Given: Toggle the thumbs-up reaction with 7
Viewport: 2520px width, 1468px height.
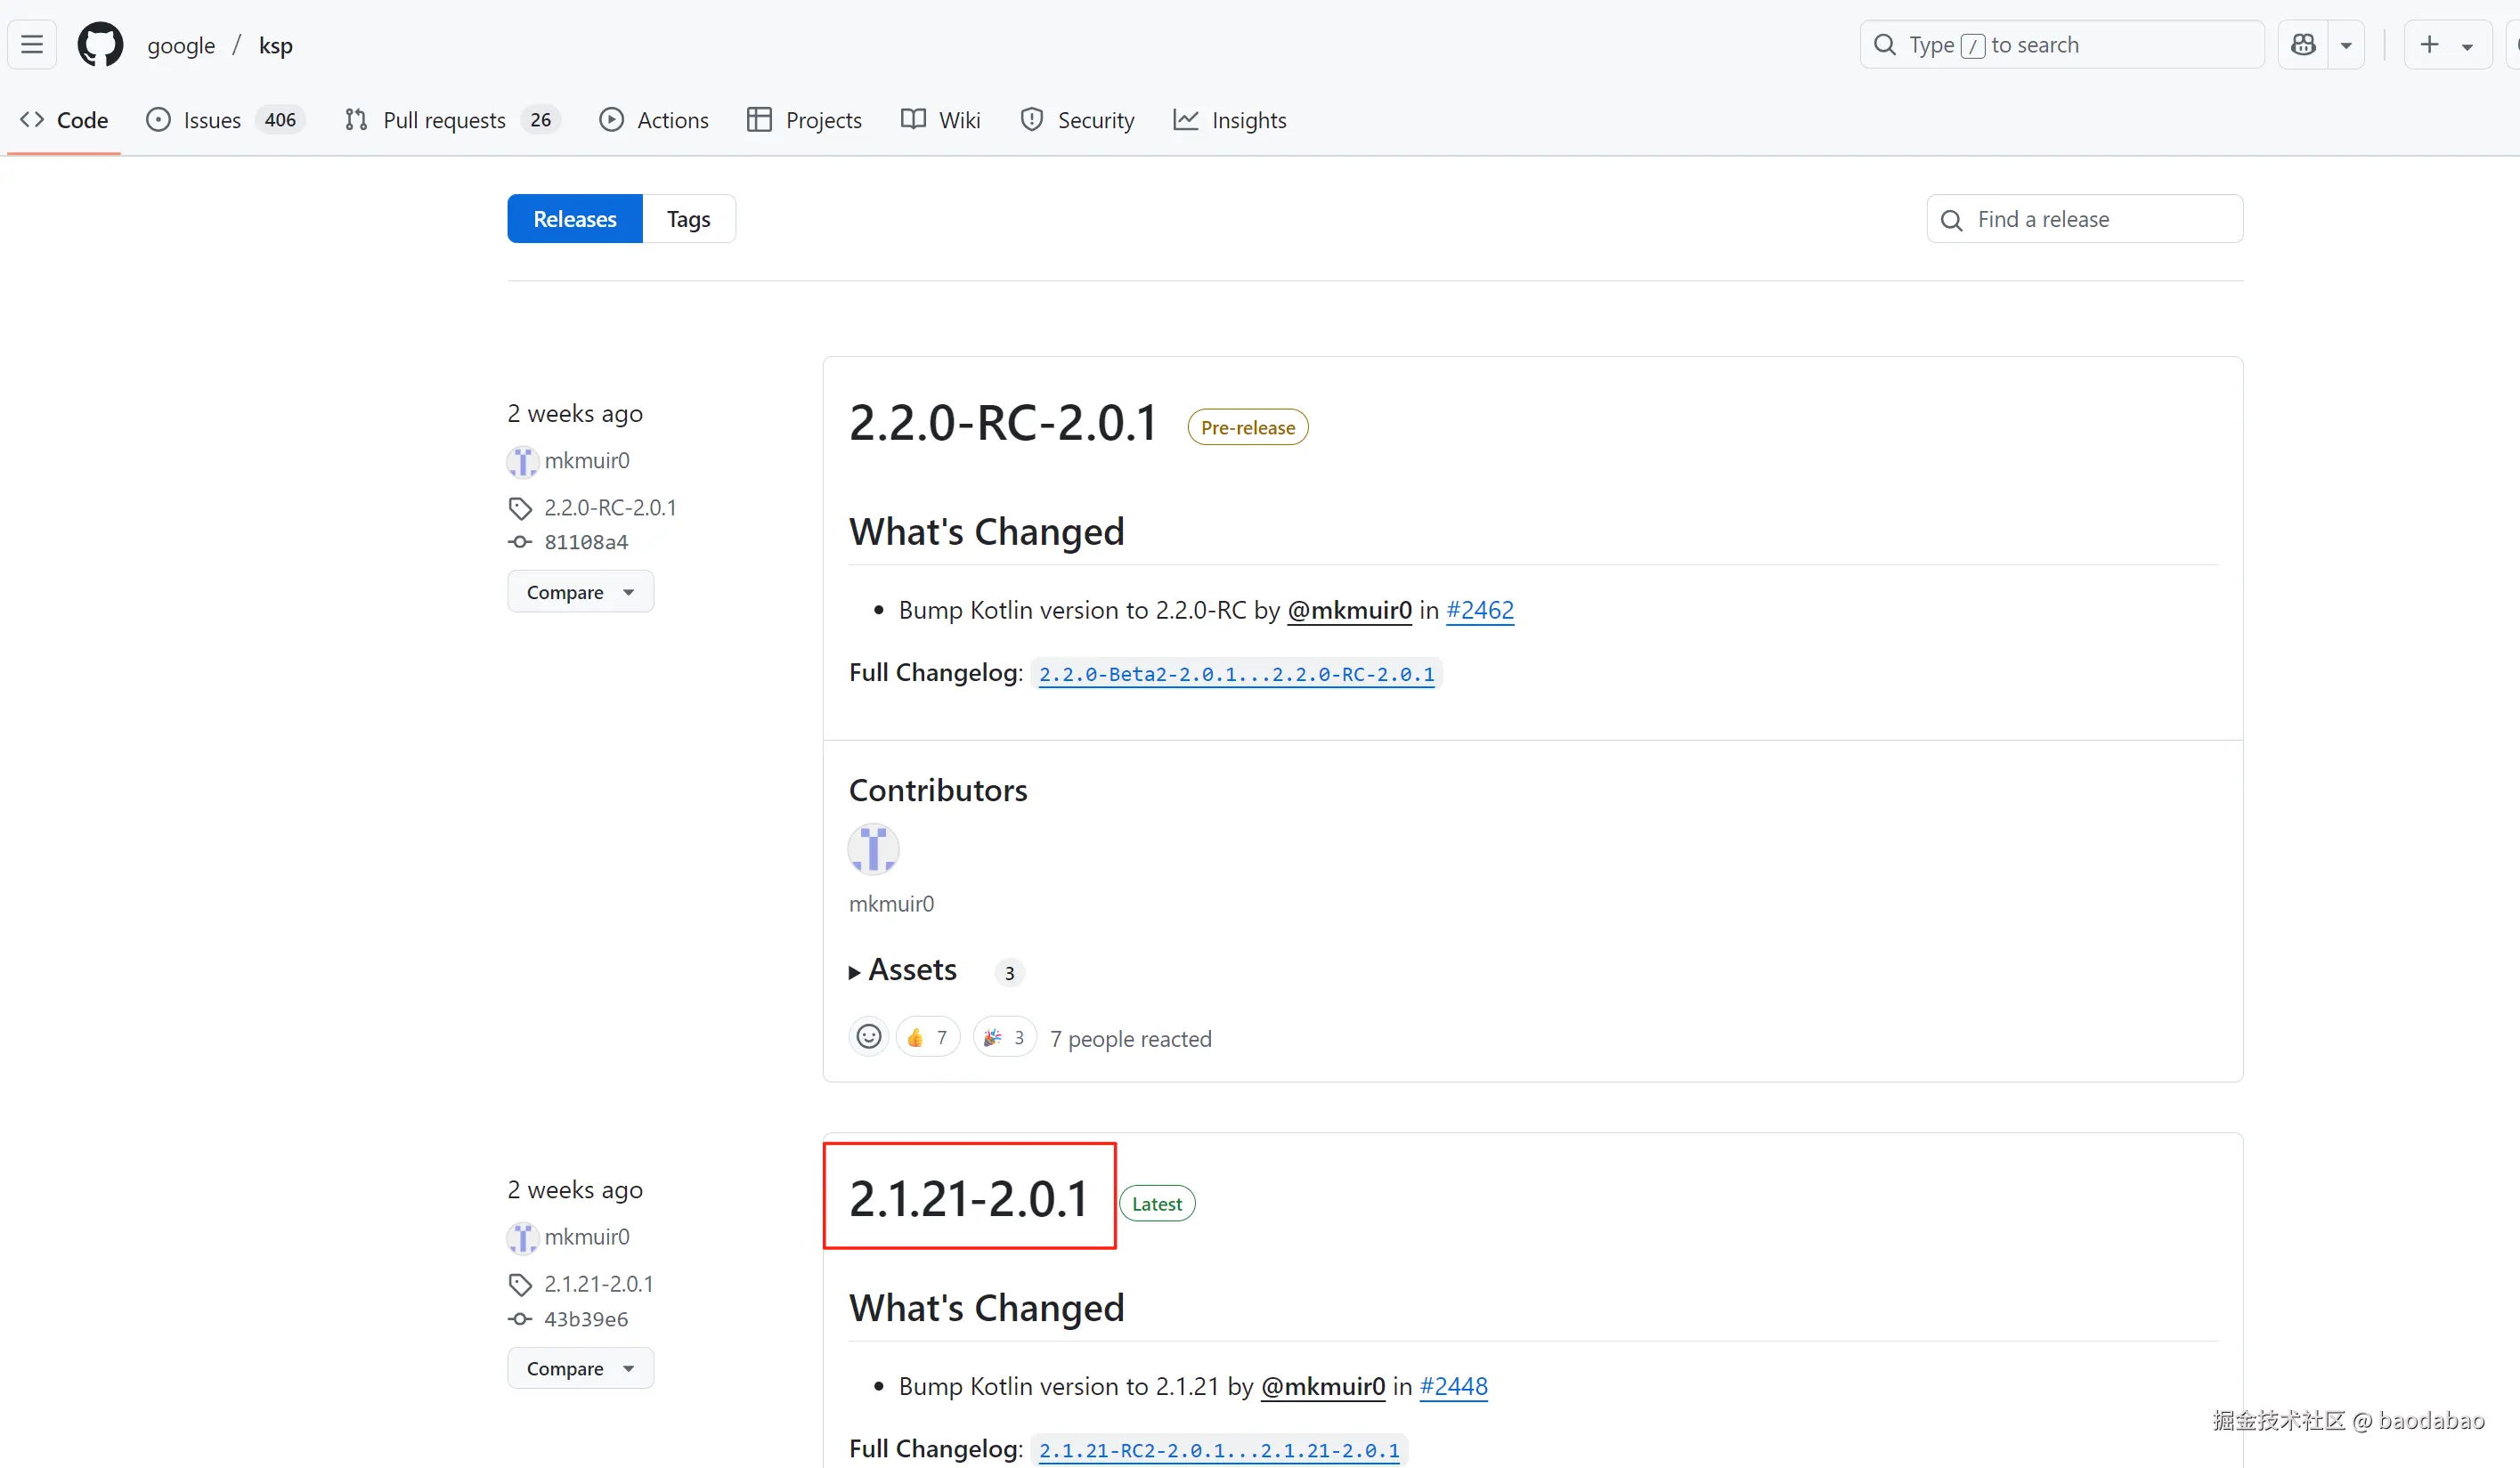Looking at the screenshot, I should [x=927, y=1037].
